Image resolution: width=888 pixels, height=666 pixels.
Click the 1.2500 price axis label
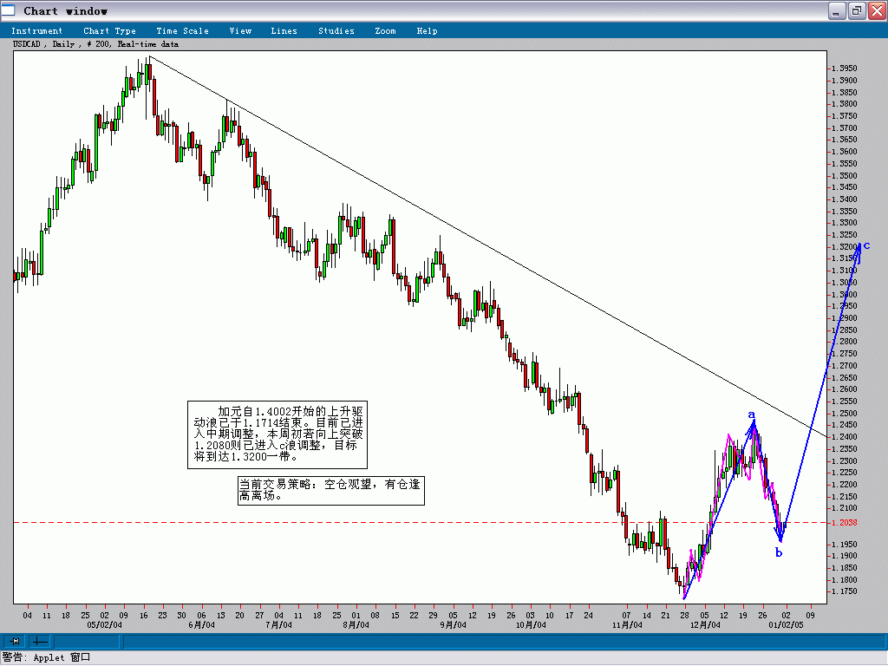pyautogui.click(x=845, y=414)
